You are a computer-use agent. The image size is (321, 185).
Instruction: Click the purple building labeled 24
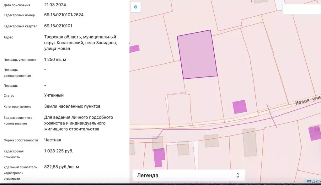(315, 133)
